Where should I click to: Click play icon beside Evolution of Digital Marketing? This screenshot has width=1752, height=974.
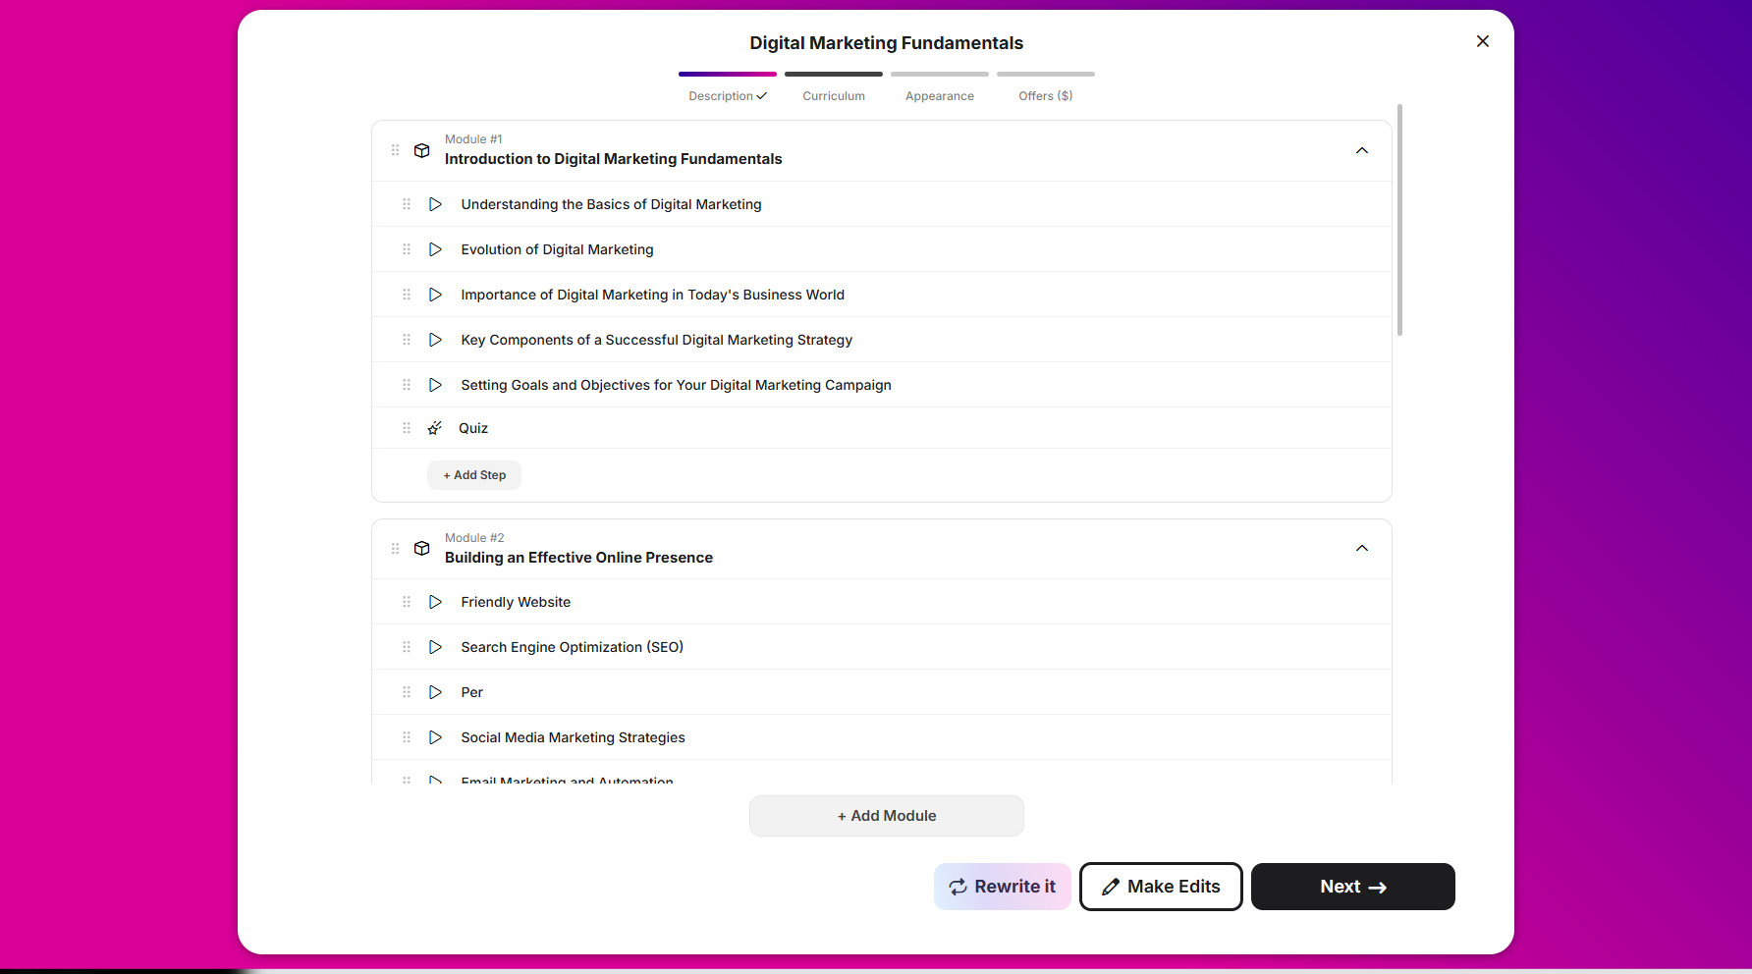(435, 249)
